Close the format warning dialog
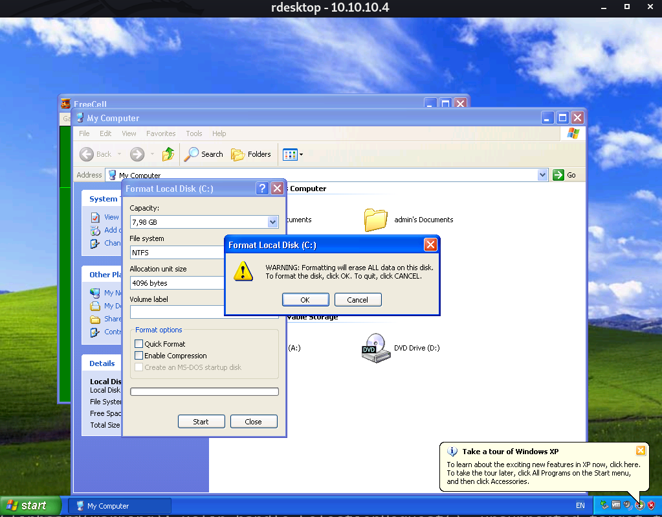Image resolution: width=662 pixels, height=517 pixels. pos(430,245)
